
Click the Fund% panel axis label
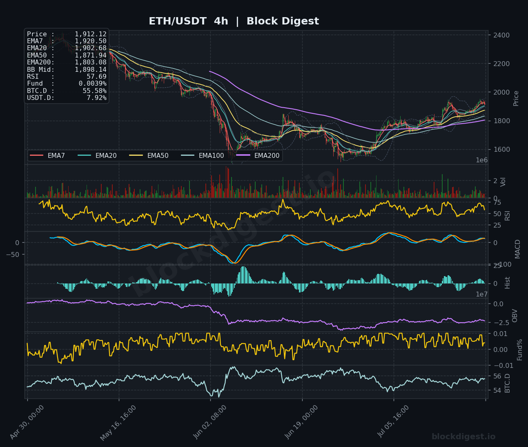(520, 350)
